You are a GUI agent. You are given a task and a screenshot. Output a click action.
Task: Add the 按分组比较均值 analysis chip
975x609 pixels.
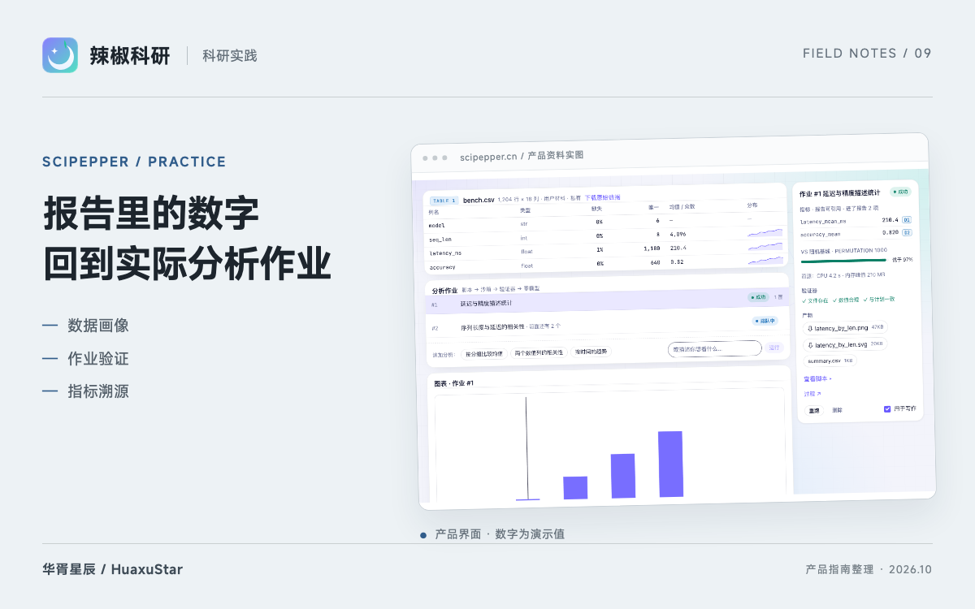pos(483,353)
